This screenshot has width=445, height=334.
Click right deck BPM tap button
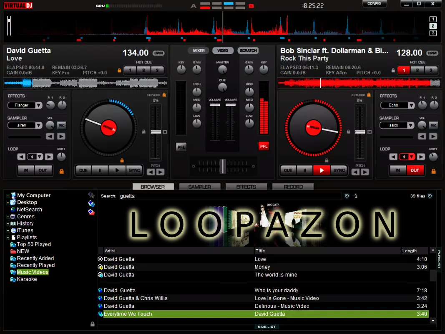tap(432, 53)
